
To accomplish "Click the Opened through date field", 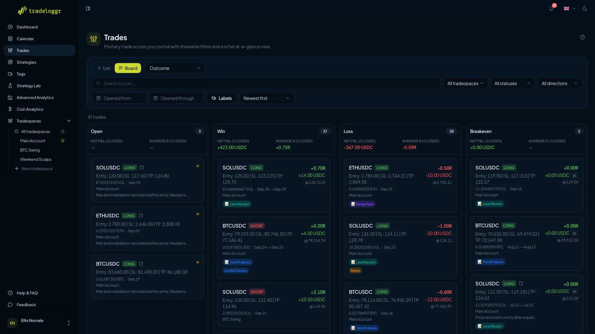I will pos(176,98).
